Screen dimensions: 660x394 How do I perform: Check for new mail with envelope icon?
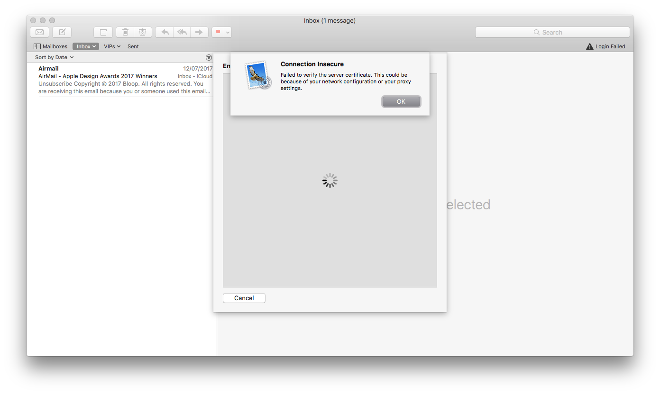point(39,32)
